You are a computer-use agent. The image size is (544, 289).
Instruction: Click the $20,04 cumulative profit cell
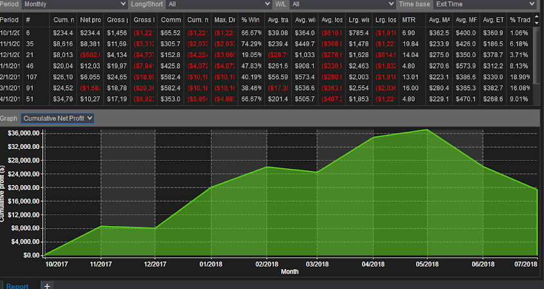pyautogui.click(x=63, y=66)
